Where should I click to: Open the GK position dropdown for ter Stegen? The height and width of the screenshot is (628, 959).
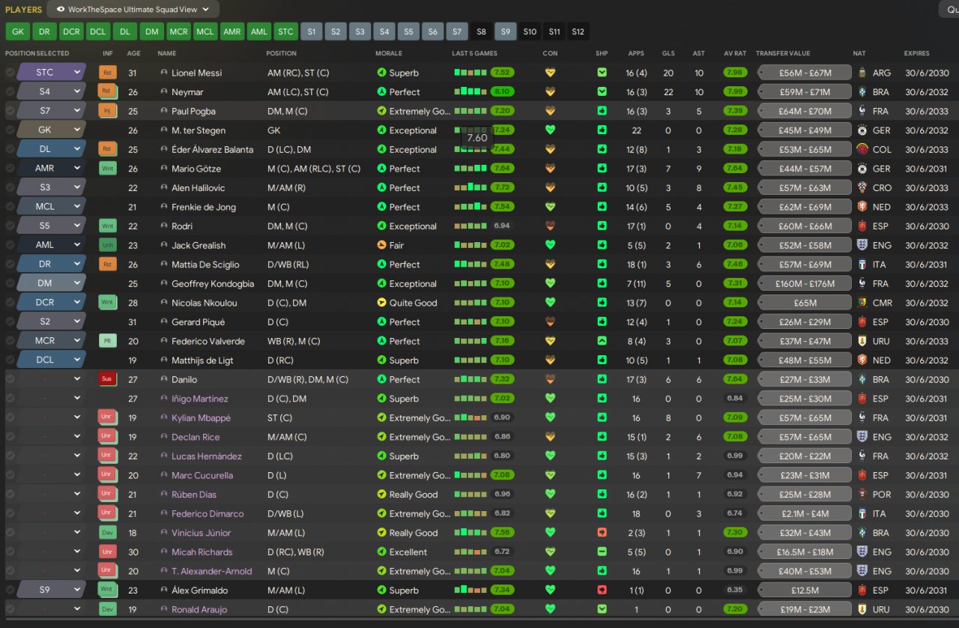click(51, 130)
